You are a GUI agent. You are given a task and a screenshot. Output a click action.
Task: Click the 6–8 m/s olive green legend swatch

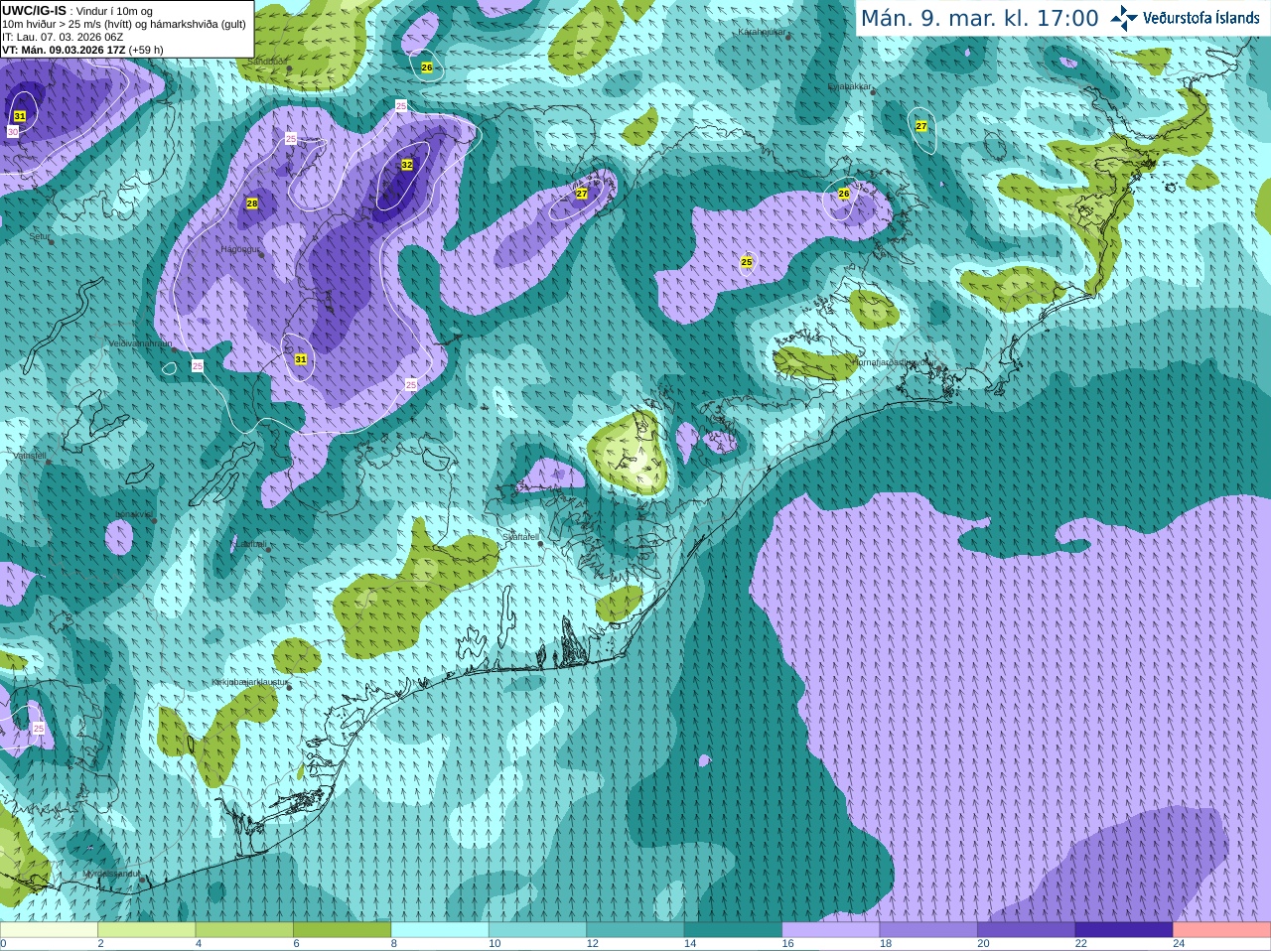(x=343, y=930)
